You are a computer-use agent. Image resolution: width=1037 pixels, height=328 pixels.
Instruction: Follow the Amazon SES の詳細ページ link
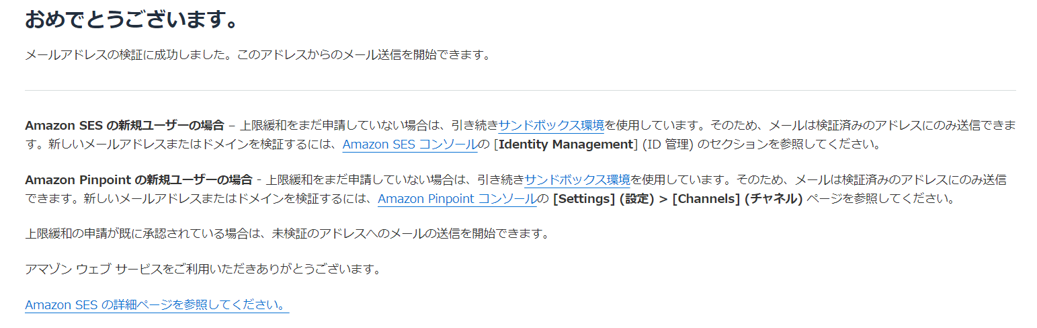pos(156,304)
